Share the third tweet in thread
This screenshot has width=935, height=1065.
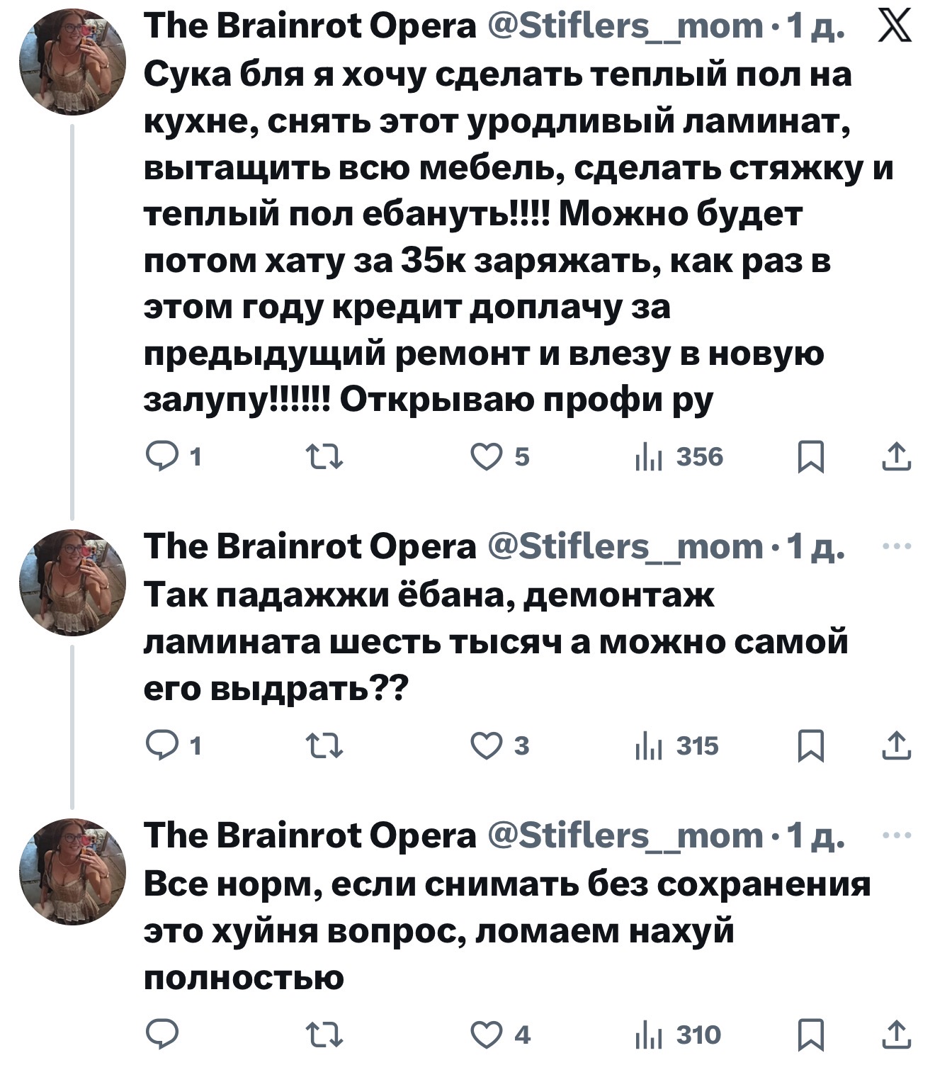point(897,1035)
